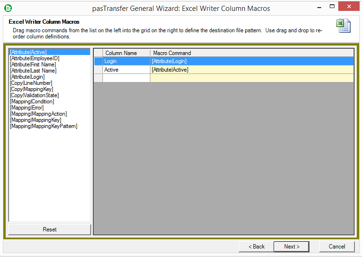Select [Attribute|Active] macro in the list
The width and height of the screenshot is (362, 257).
coord(28,52)
